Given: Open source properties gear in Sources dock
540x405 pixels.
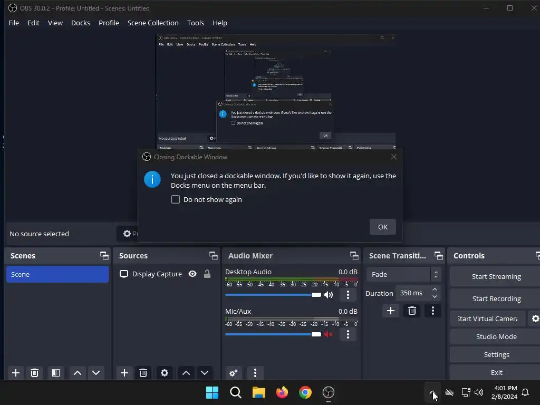Looking at the screenshot, I should point(165,373).
